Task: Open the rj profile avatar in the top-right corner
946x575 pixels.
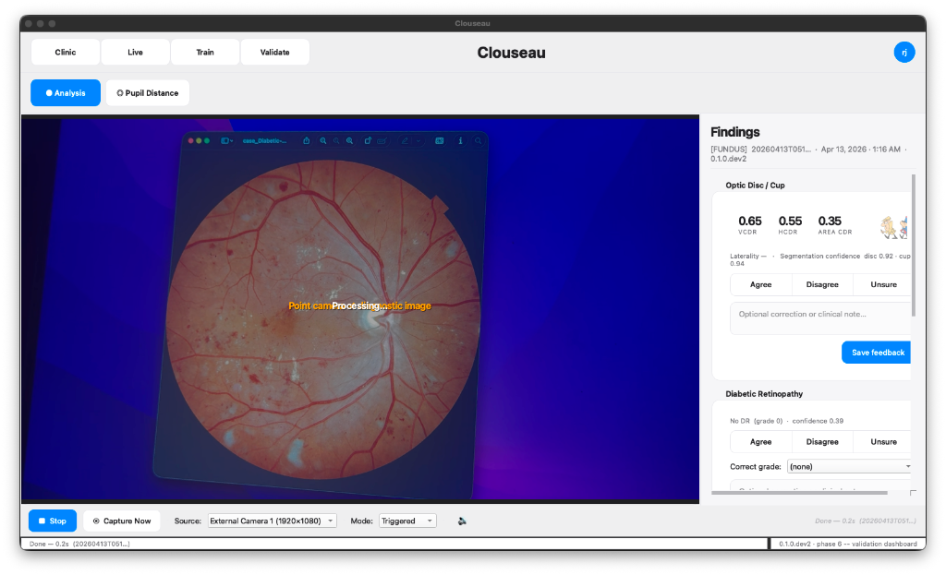Action: pyautogui.click(x=904, y=52)
